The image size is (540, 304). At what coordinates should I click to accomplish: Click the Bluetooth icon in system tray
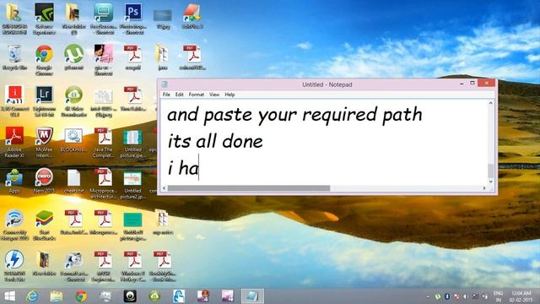[447, 296]
